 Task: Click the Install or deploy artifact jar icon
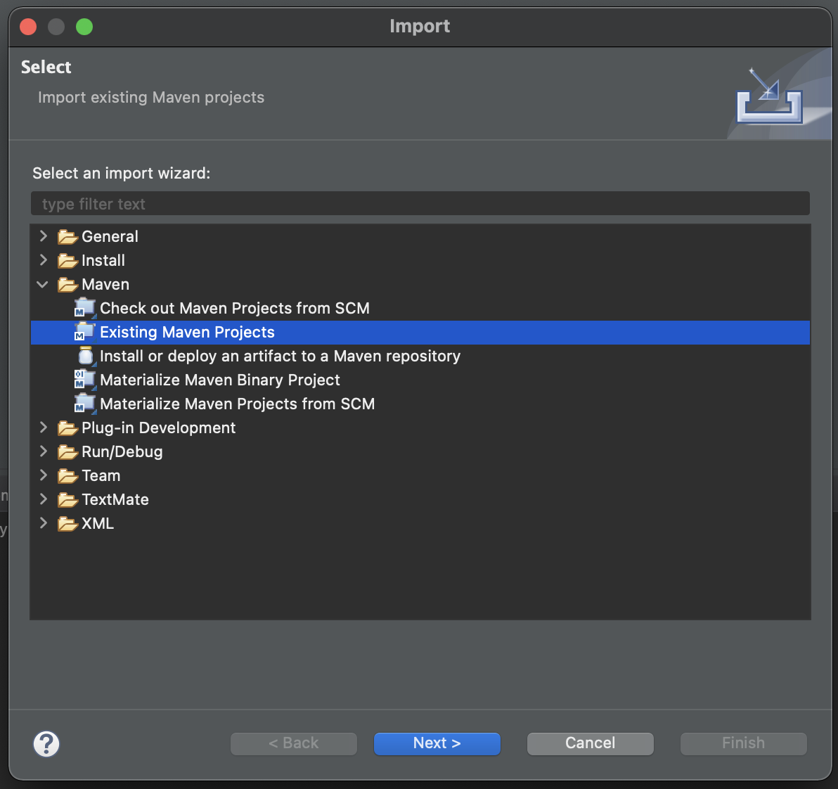pyautogui.click(x=85, y=356)
